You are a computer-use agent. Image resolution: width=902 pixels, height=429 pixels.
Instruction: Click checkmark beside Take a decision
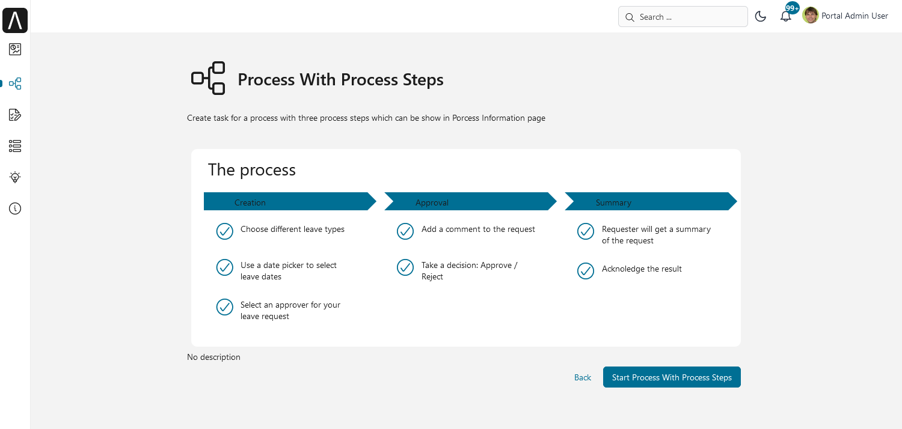405,267
